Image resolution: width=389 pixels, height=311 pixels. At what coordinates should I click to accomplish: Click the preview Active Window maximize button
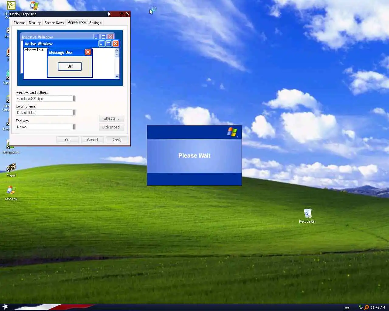(108, 44)
